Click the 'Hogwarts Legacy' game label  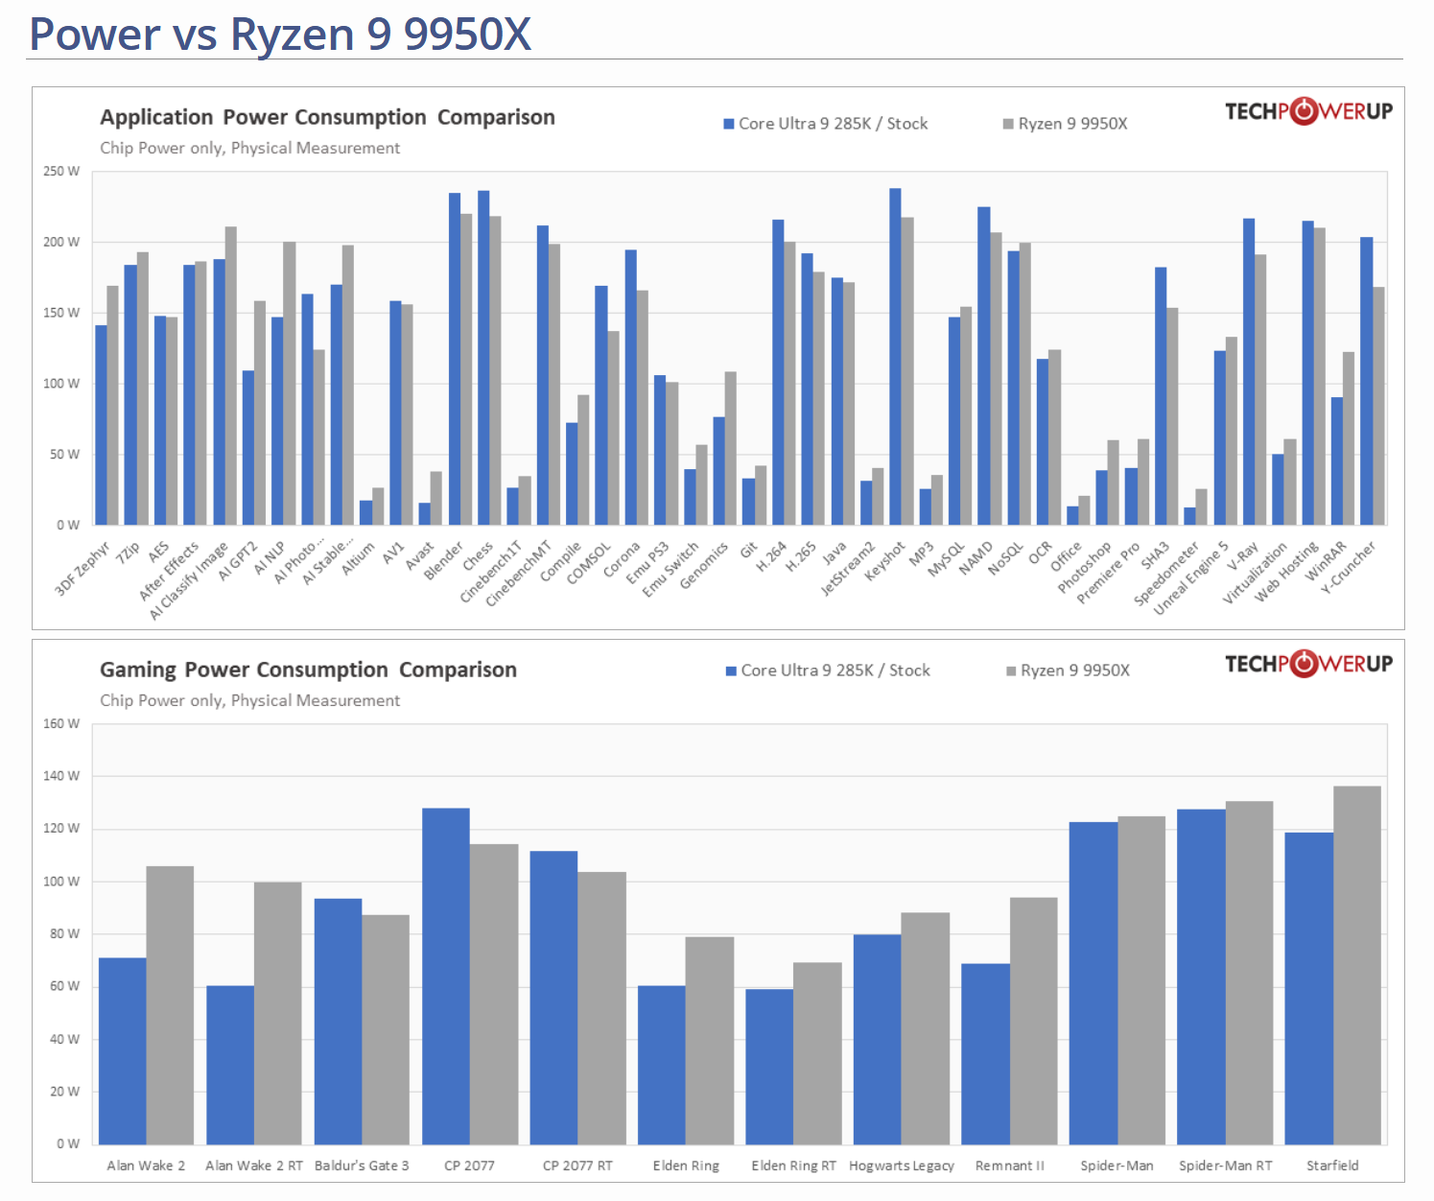pos(902,1166)
